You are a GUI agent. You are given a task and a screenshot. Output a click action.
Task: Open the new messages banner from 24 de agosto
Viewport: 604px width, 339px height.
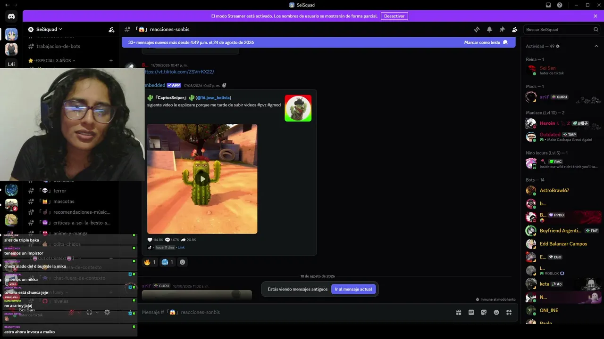point(318,42)
